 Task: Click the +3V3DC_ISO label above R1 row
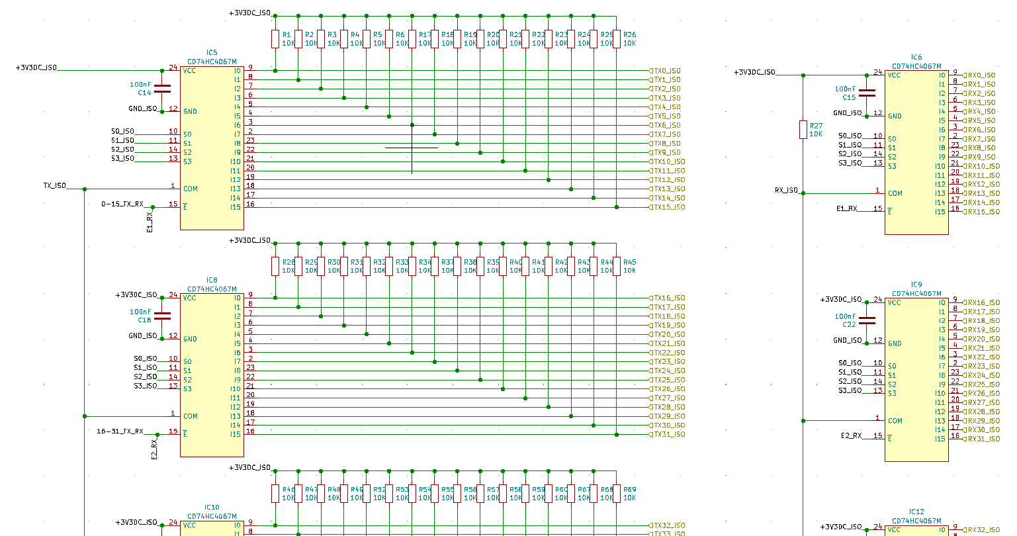pyautogui.click(x=250, y=13)
